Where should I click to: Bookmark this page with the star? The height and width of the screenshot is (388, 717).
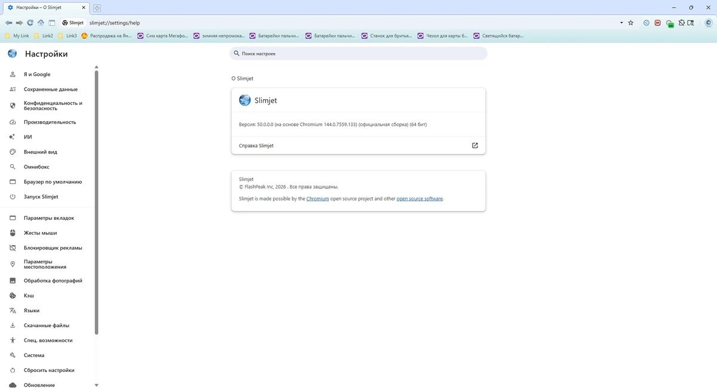pos(630,23)
